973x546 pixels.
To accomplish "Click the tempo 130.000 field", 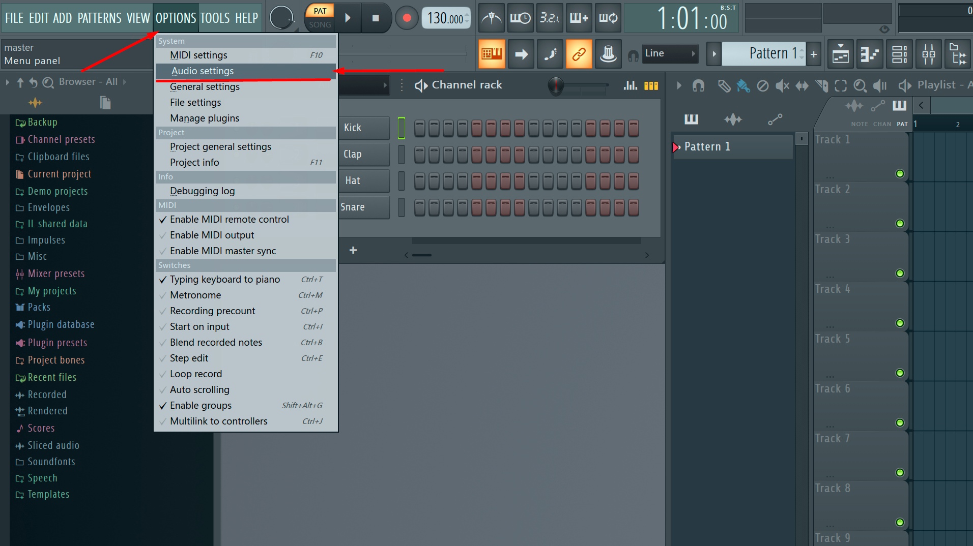I will click(x=446, y=18).
